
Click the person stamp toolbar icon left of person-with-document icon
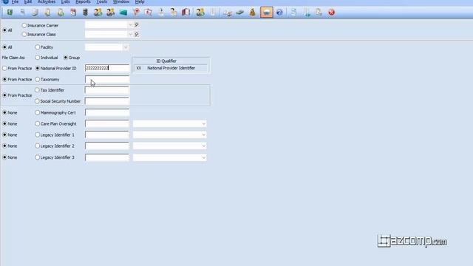point(161,13)
